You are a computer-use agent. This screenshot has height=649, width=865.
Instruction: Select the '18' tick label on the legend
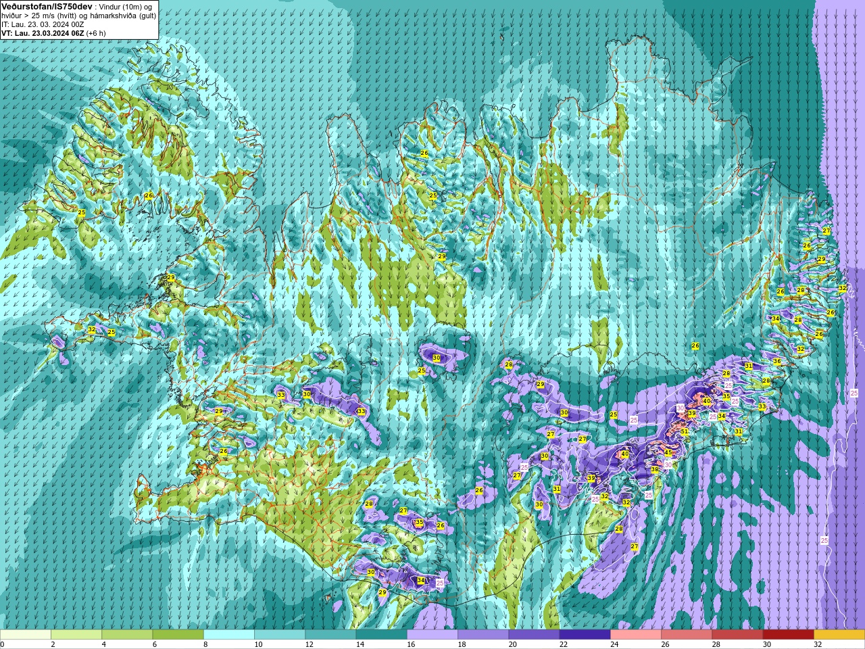click(x=462, y=644)
